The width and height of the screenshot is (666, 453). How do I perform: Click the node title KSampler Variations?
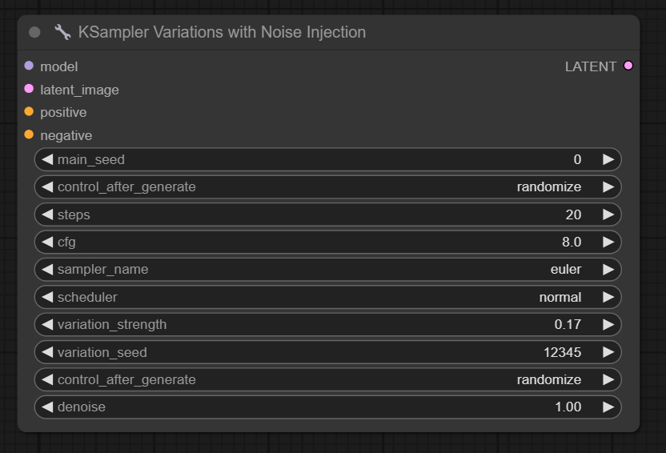tap(222, 33)
